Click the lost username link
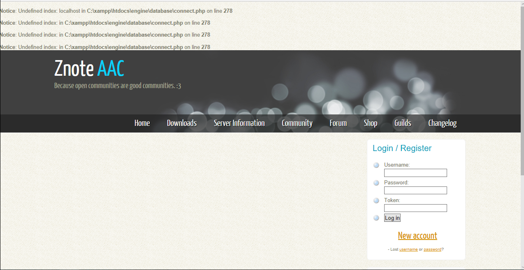Viewport: 524px width, 270px height. (x=408, y=249)
